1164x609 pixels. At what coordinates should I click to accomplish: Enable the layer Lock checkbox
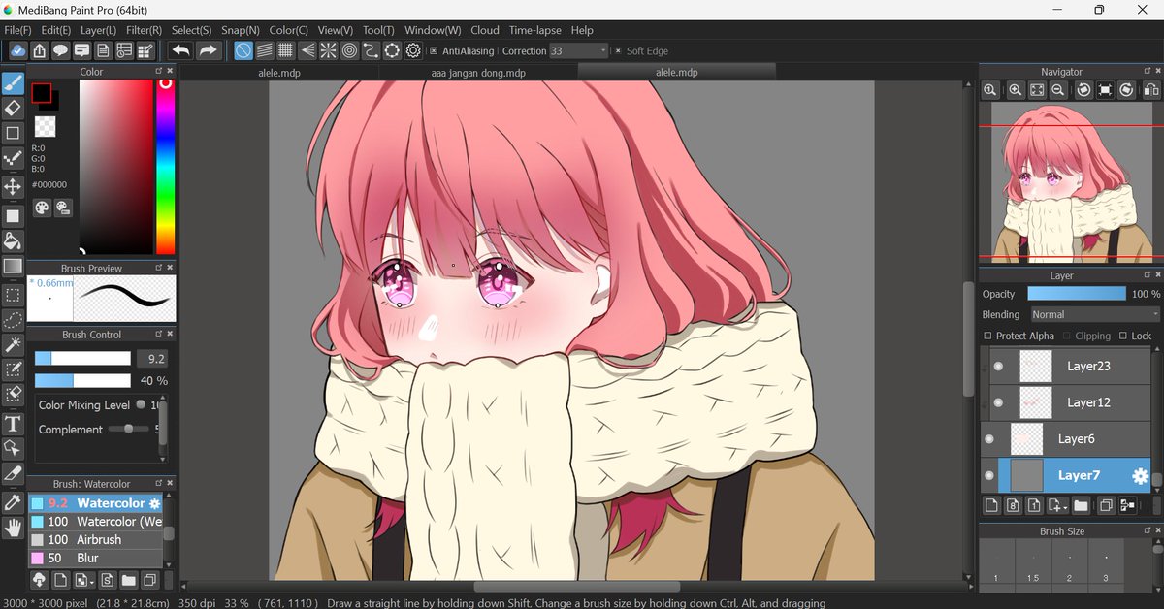[1123, 336]
